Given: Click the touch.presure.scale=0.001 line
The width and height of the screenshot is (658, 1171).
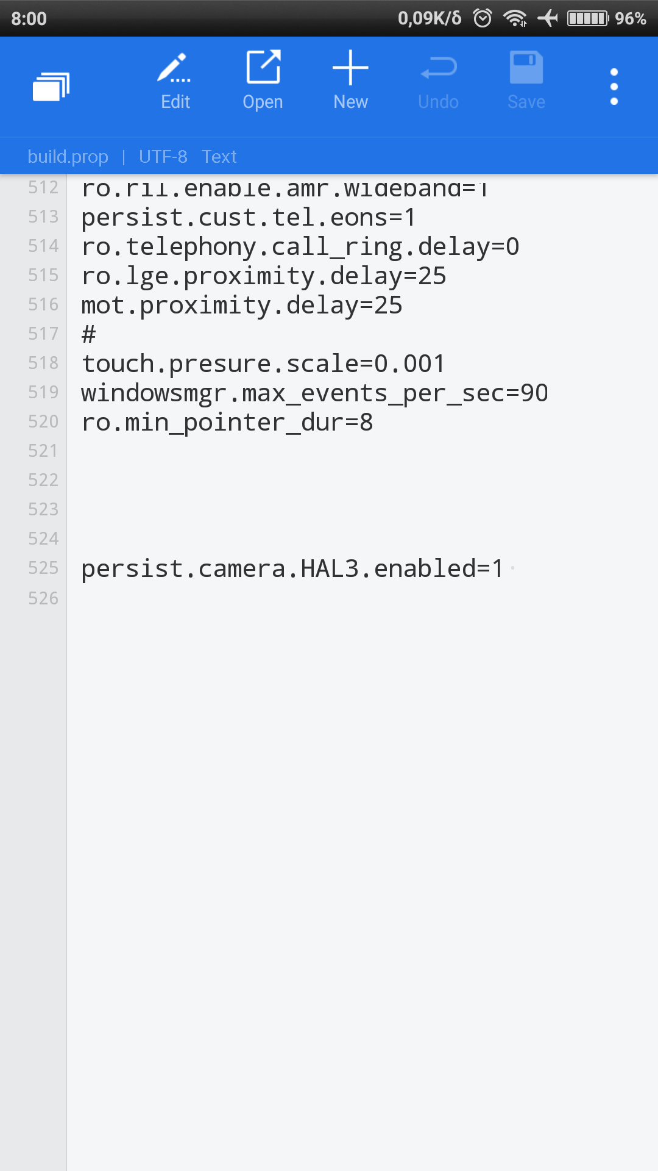Looking at the screenshot, I should [263, 364].
